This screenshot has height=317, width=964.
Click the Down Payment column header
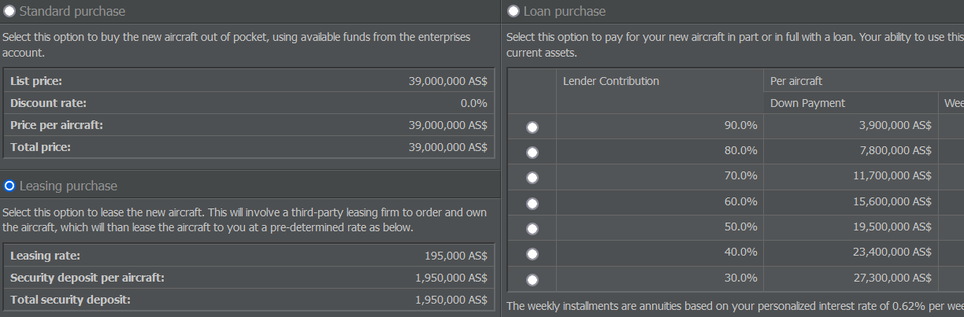807,103
